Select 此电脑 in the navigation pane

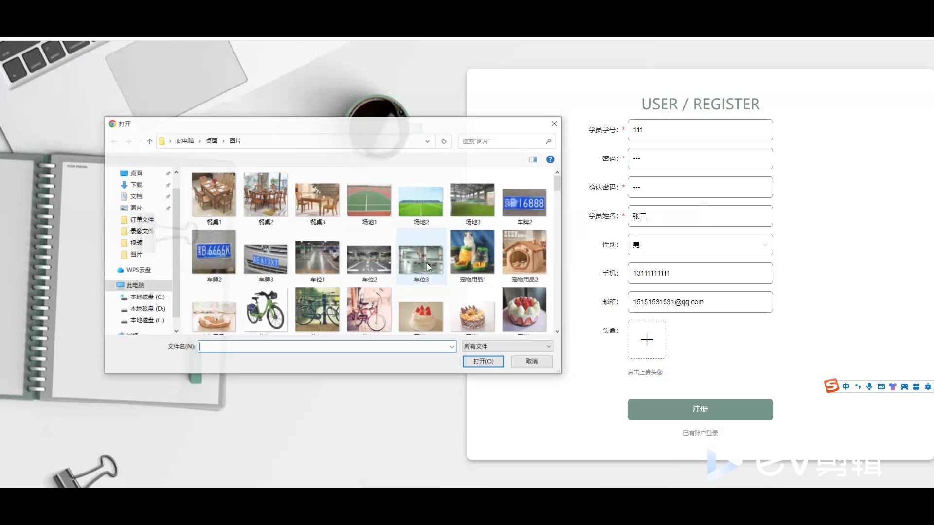[x=135, y=285]
